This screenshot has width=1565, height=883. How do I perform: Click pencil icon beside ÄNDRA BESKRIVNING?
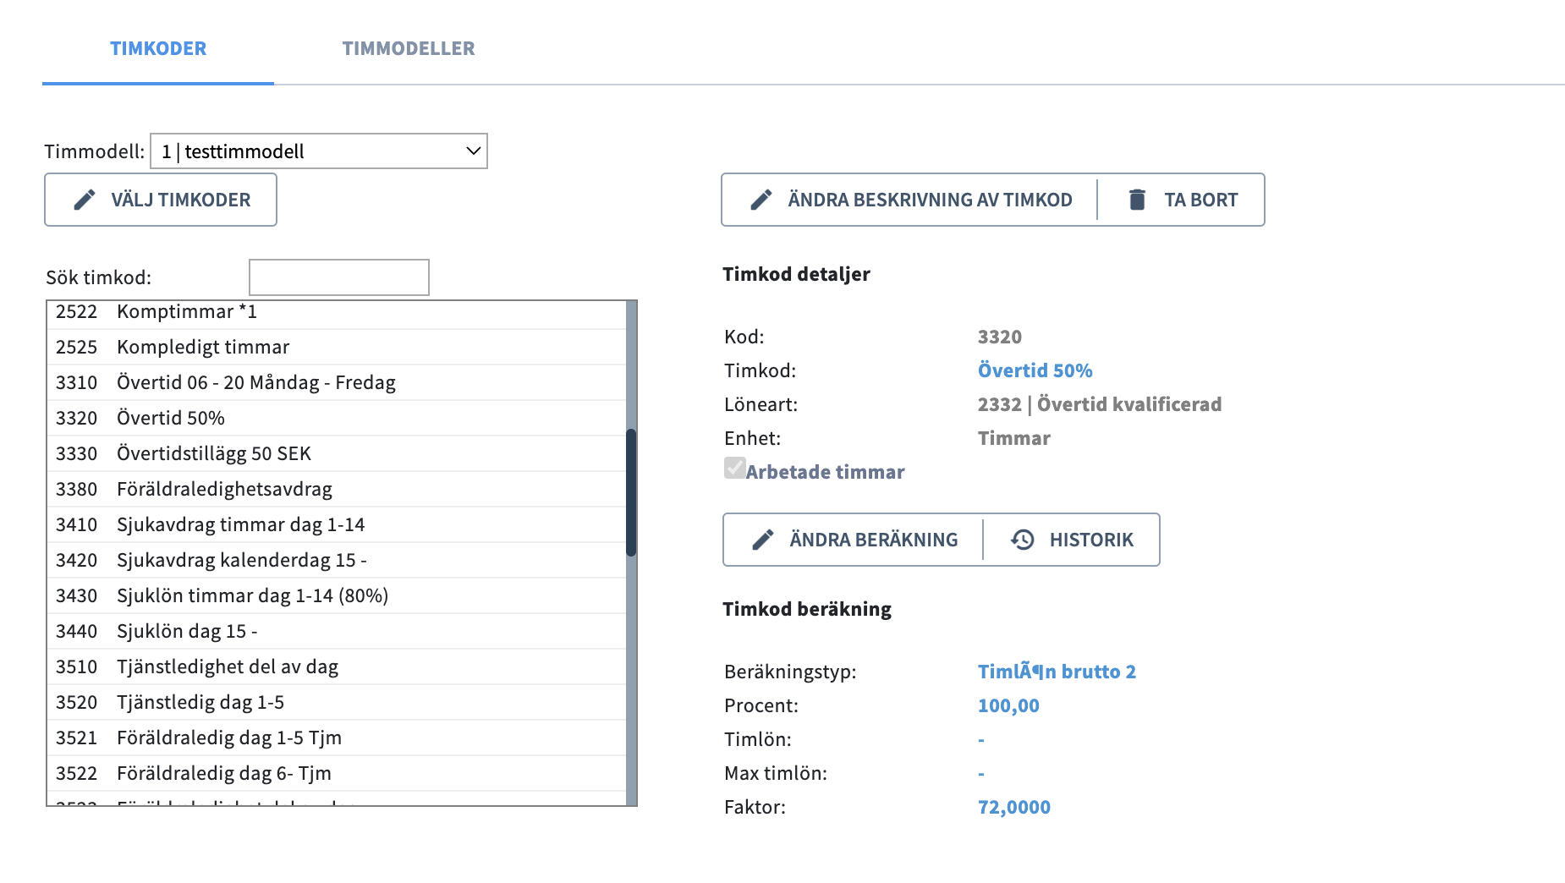coord(761,200)
